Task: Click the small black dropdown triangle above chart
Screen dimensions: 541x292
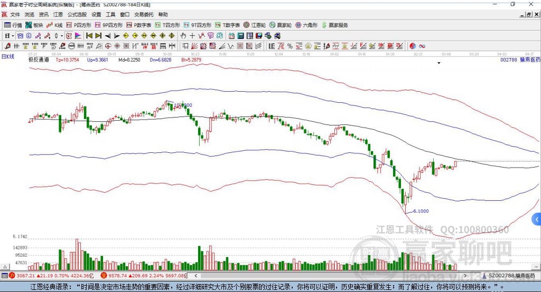Action: [439, 63]
